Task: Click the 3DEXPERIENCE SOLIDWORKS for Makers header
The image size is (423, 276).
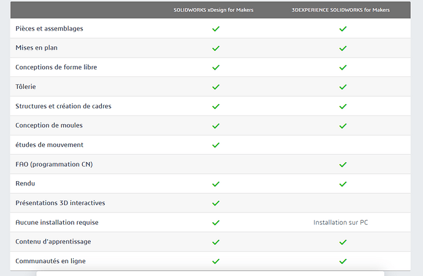Action: tap(340, 10)
